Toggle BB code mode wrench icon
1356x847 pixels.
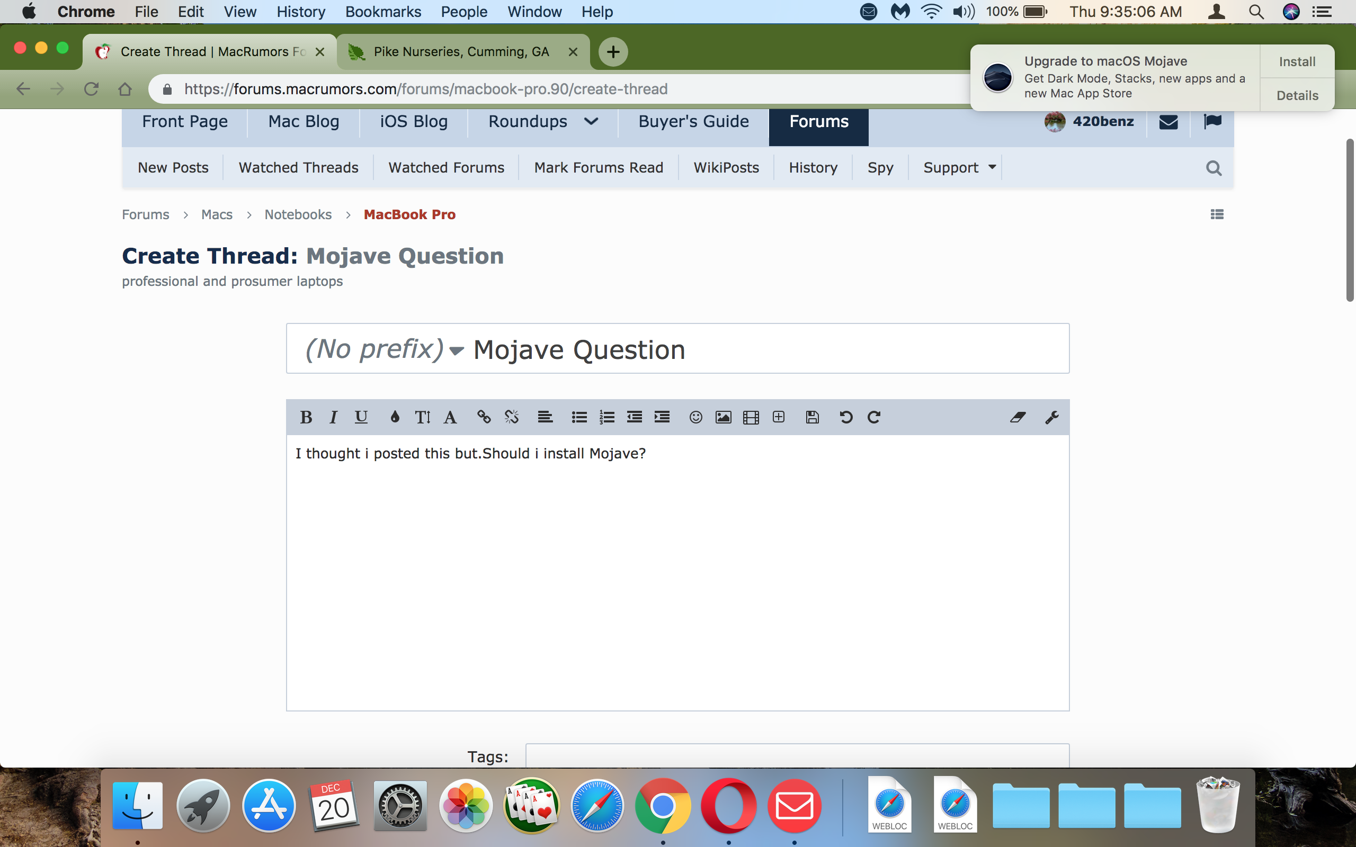pos(1051,417)
